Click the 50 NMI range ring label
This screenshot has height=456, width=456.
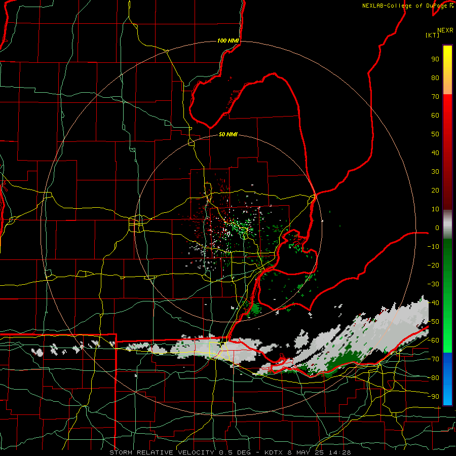[x=228, y=134]
